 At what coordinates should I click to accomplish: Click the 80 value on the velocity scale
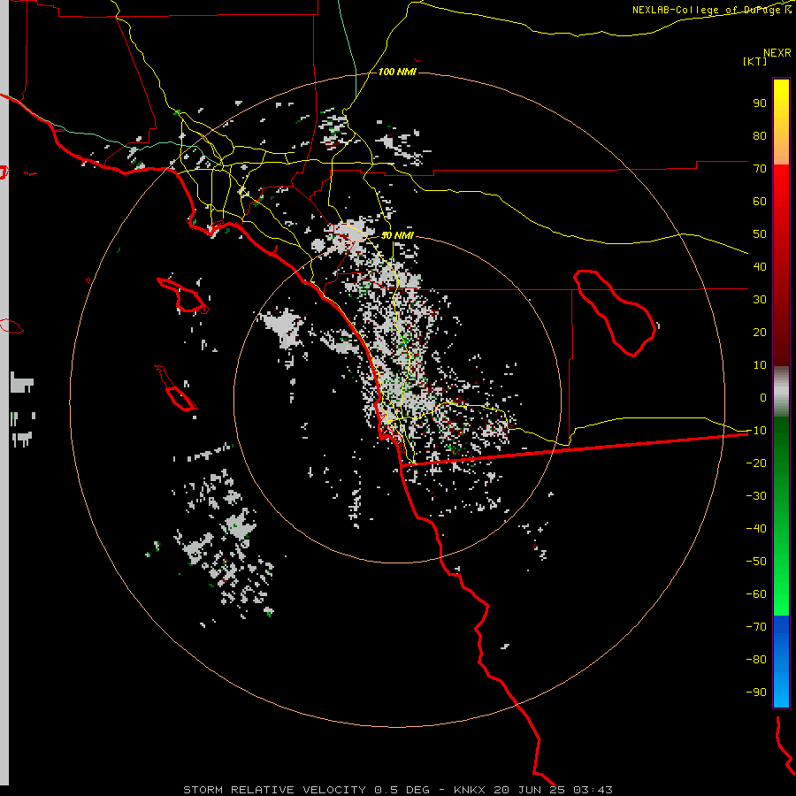click(x=760, y=136)
